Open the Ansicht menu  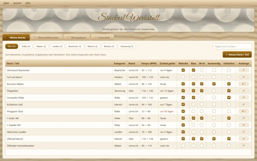[17, 3]
